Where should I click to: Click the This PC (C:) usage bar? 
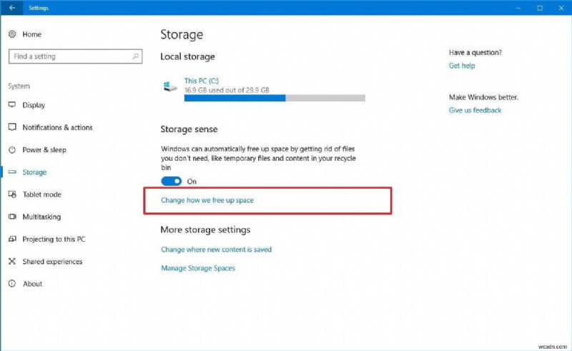tap(275, 98)
